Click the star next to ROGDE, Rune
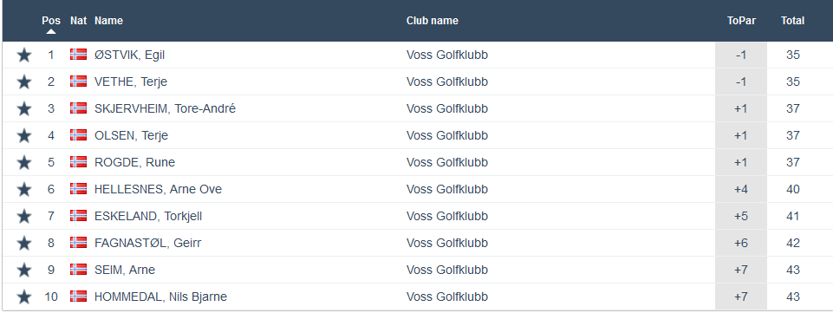The width and height of the screenshot is (833, 313). 24,162
